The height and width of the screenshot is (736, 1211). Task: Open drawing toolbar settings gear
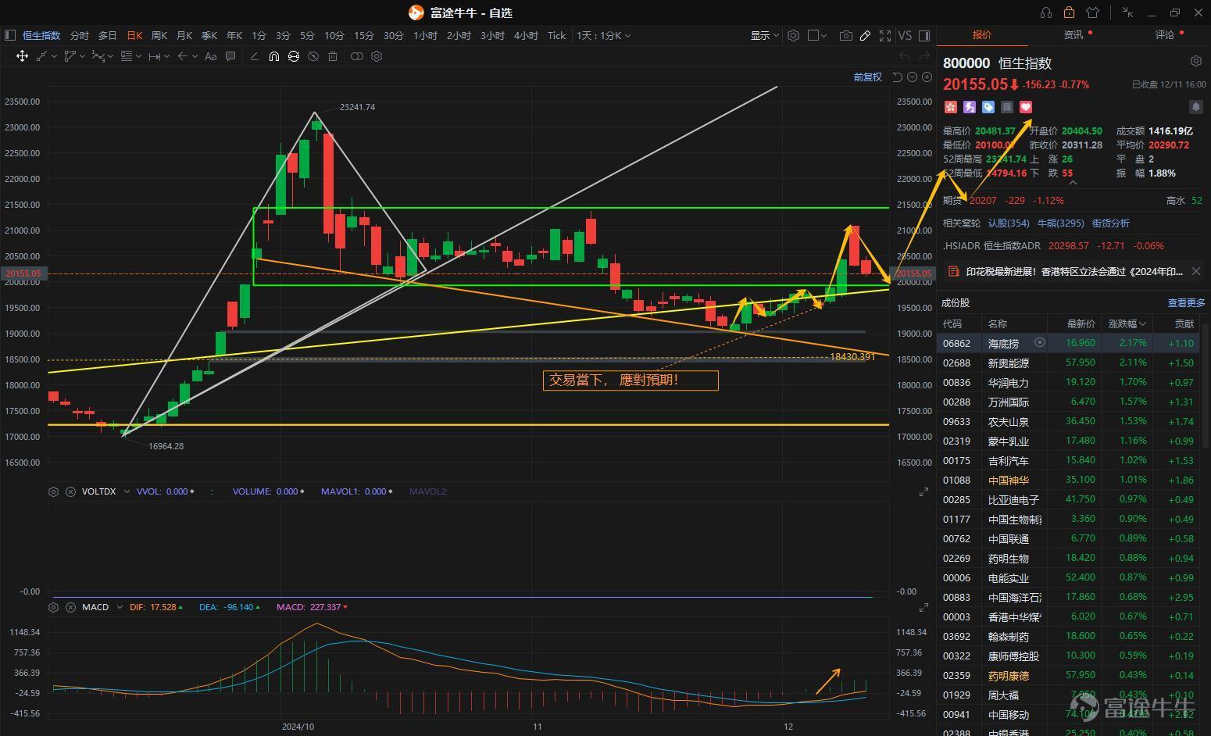click(x=377, y=56)
